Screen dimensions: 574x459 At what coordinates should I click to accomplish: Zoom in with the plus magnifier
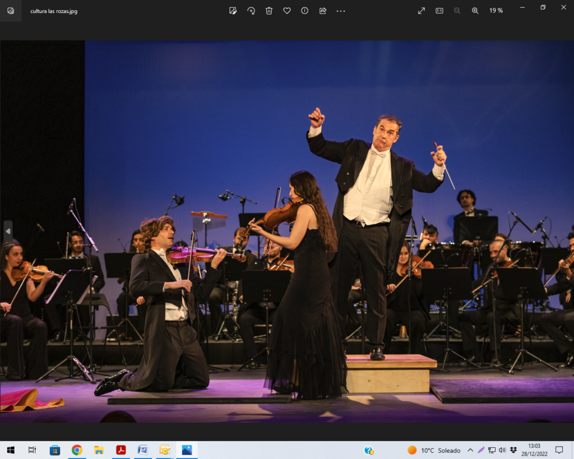point(475,11)
